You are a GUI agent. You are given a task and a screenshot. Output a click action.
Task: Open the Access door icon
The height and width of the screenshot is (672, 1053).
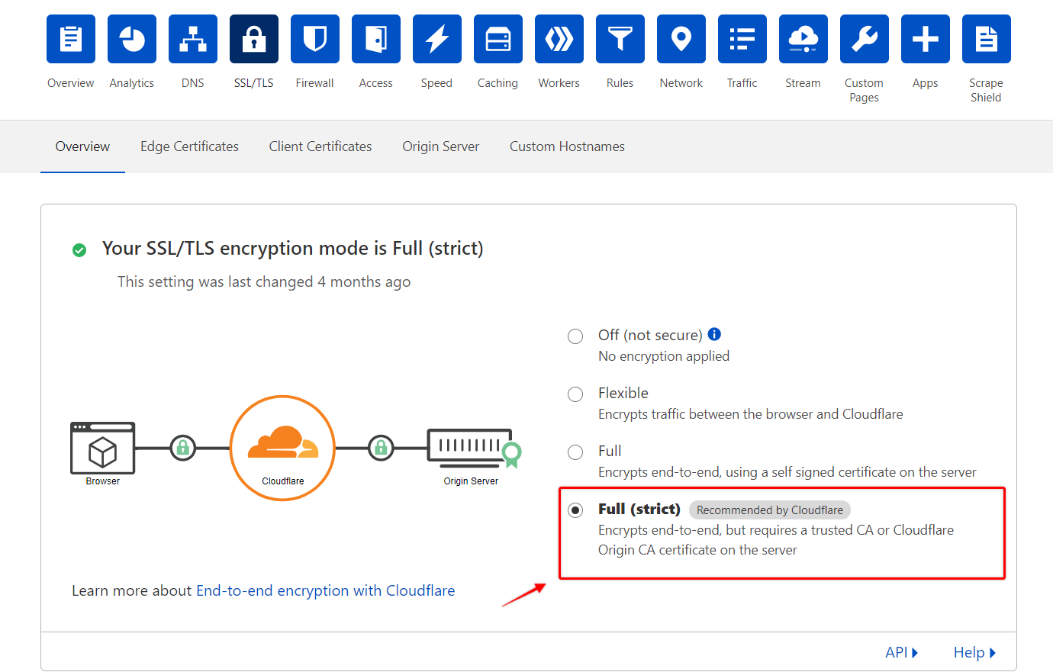click(x=376, y=39)
